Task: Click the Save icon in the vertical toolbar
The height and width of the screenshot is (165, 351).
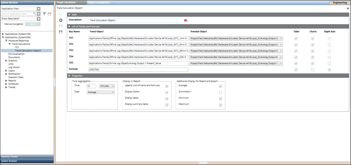Action: [x=61, y=26]
